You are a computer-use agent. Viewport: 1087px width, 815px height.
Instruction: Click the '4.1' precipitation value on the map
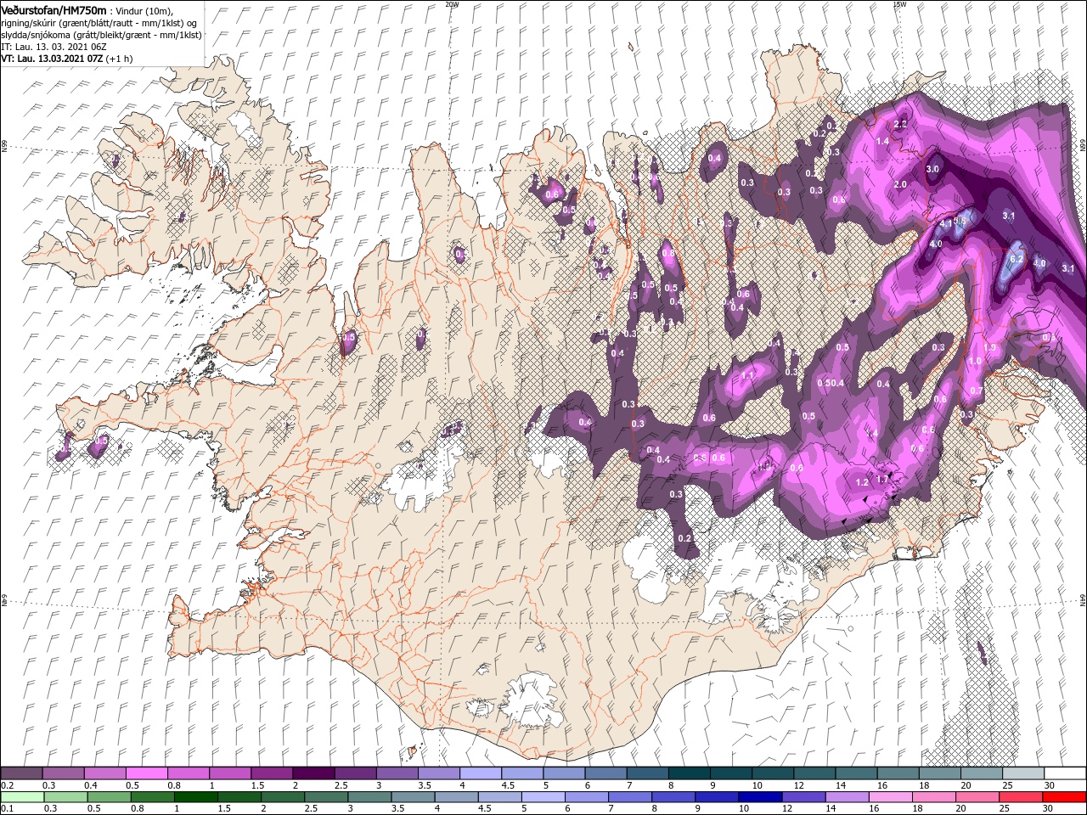945,224
